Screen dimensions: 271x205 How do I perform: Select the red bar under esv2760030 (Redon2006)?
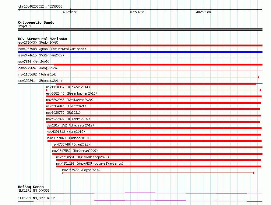click(140, 45)
